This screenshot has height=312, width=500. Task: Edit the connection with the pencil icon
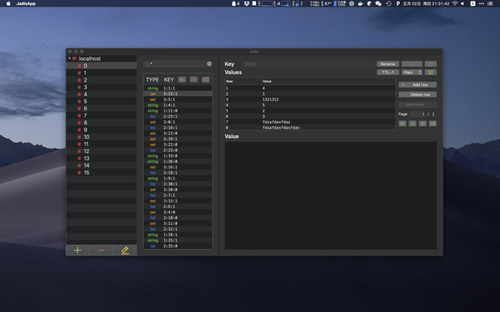(125, 251)
